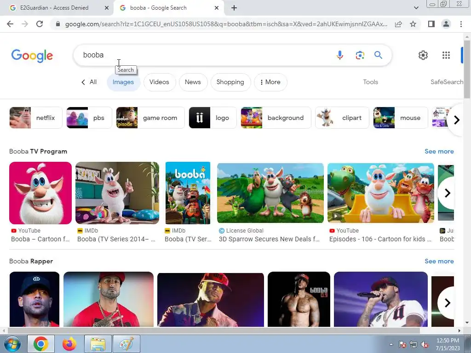
Task: Search by image with the Google Lens icon
Action: coord(360,55)
